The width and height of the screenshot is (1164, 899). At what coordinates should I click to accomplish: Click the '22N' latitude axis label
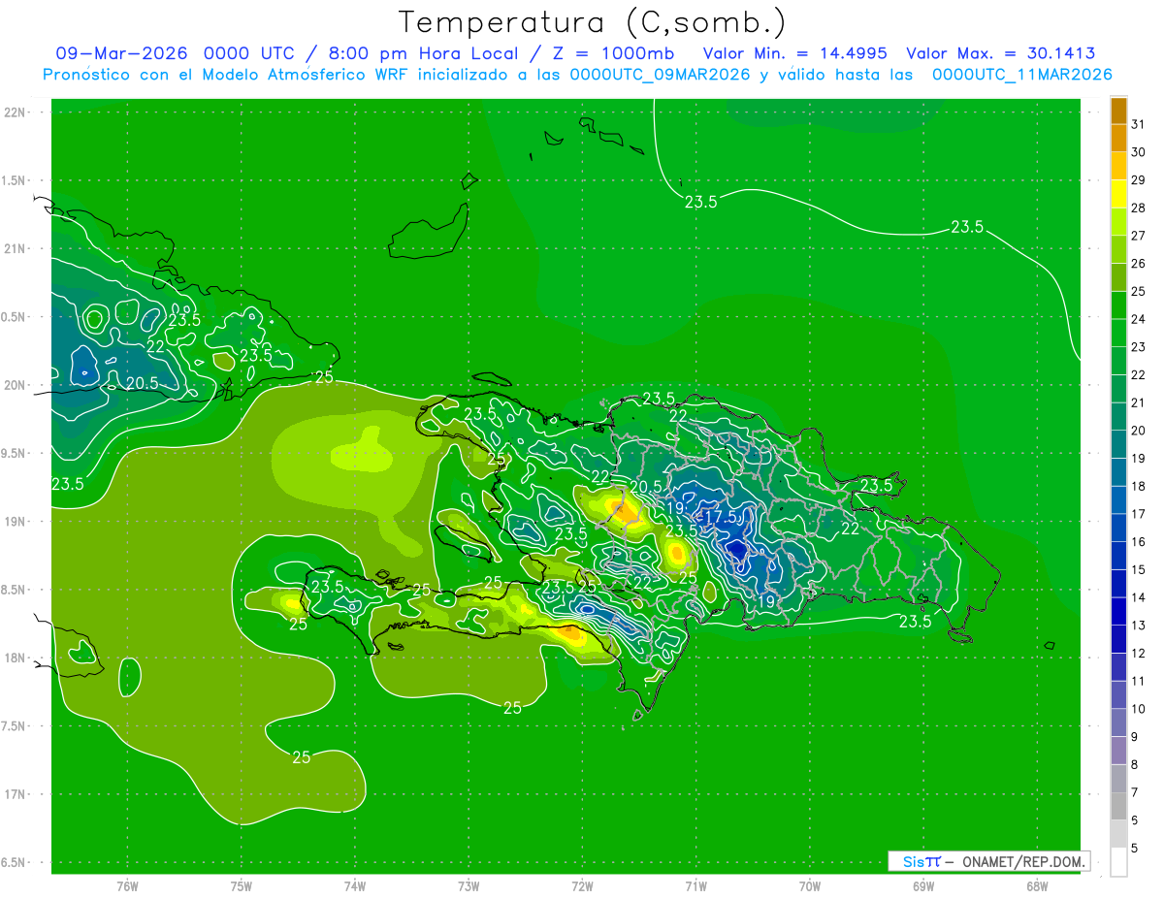(x=16, y=112)
